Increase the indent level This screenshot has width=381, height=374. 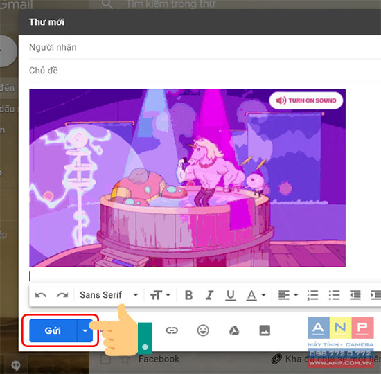[375, 295]
